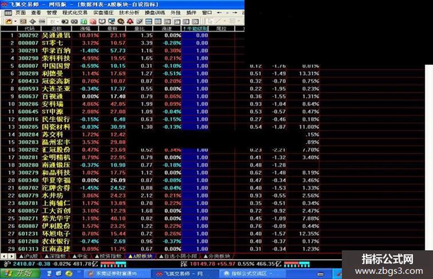Switch to the 分类板块 bottom tab
The image size is (433, 279).
pos(217,257)
